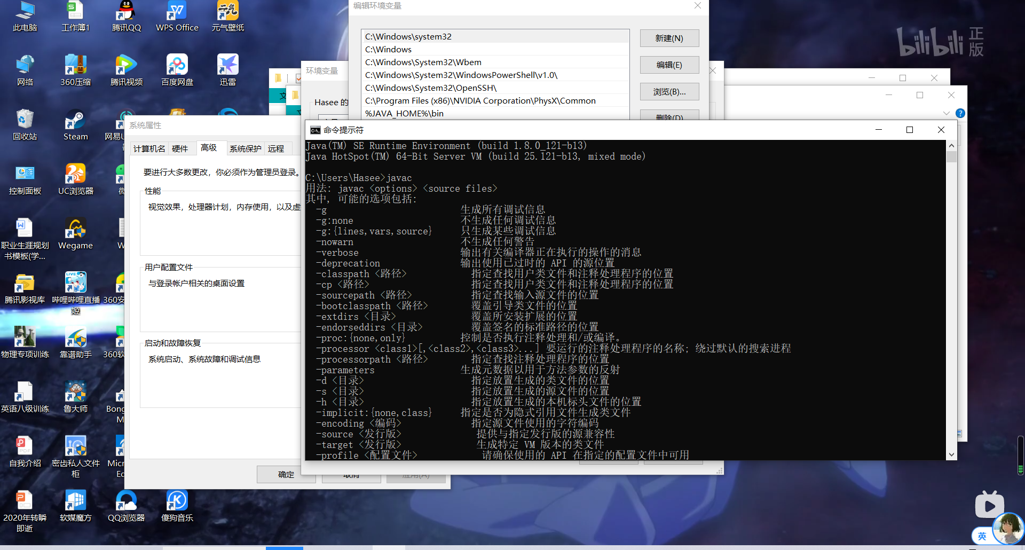This screenshot has height=550, width=1025.
Task: Launch WPS Office from the desktop
Action: click(177, 16)
